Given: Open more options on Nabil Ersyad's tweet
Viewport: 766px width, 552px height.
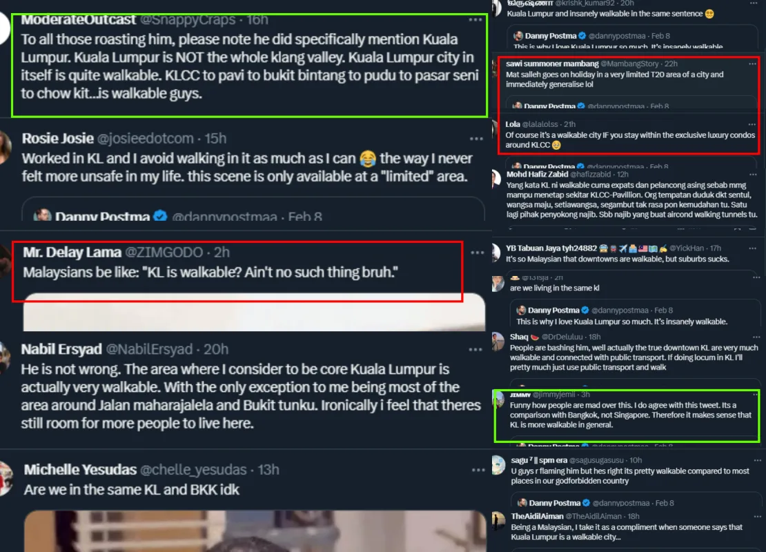Looking at the screenshot, I should (x=475, y=349).
